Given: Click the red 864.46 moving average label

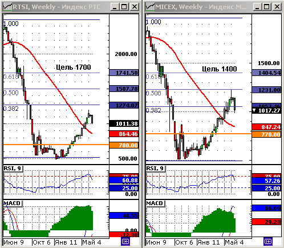Looking at the screenshot, I should (124, 134).
